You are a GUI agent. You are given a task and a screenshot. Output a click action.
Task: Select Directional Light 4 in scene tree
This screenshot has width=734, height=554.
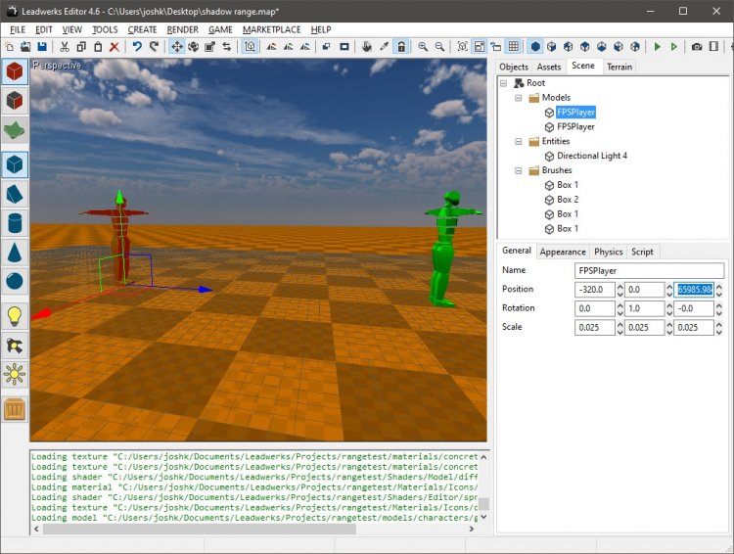pos(591,156)
